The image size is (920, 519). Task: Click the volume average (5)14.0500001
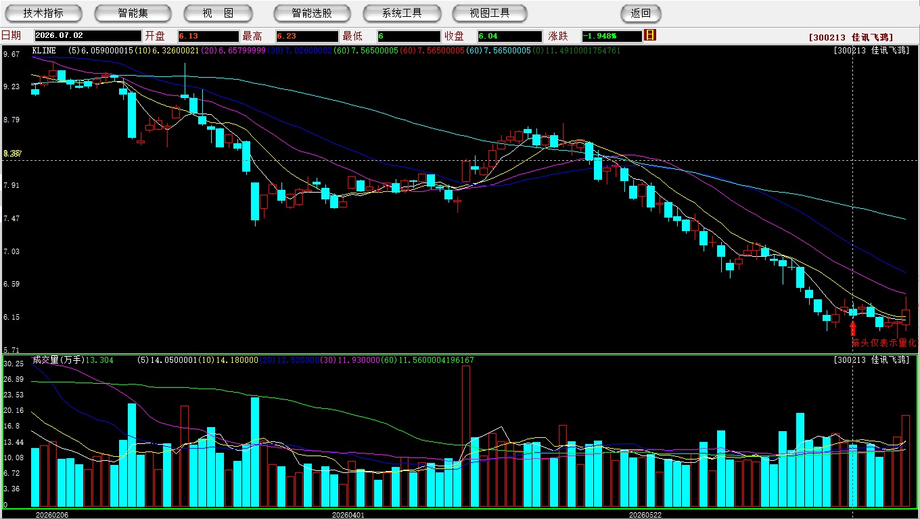pyautogui.click(x=167, y=360)
